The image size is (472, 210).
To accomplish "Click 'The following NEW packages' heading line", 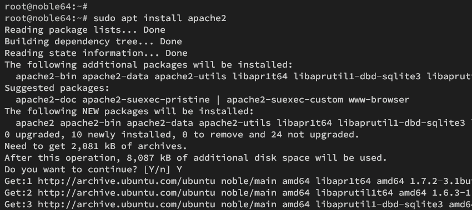I will point(129,111).
